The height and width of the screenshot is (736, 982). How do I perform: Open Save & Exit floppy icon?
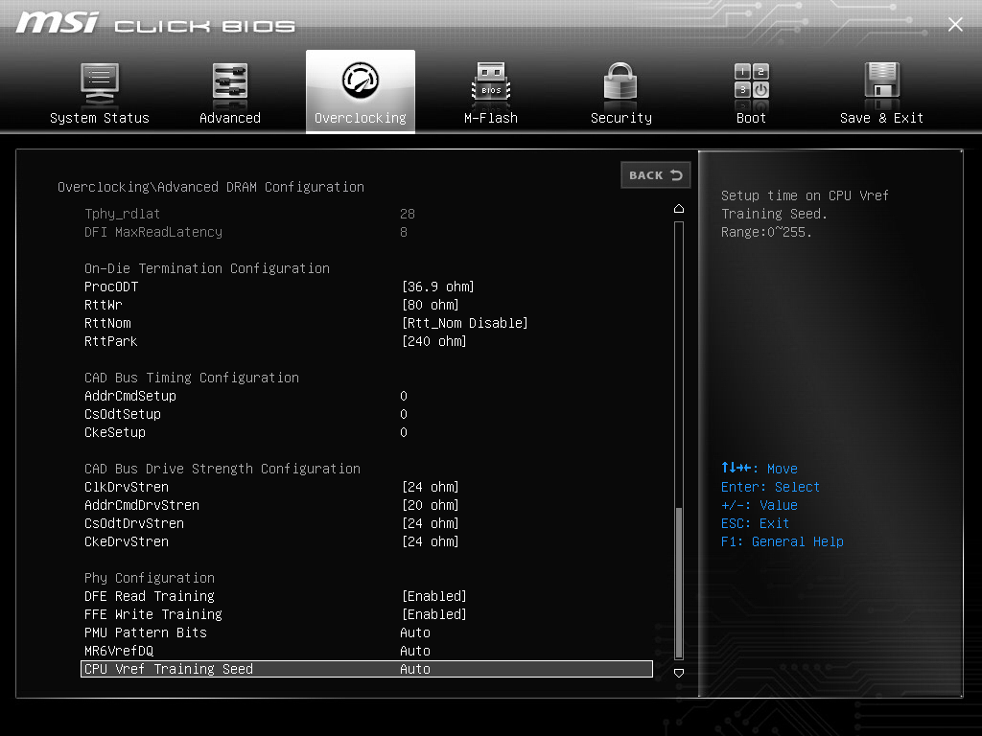tap(882, 81)
